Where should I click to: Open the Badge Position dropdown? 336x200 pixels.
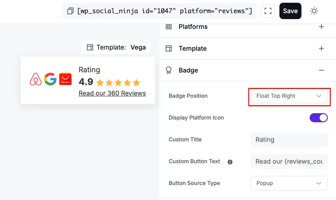(289, 96)
